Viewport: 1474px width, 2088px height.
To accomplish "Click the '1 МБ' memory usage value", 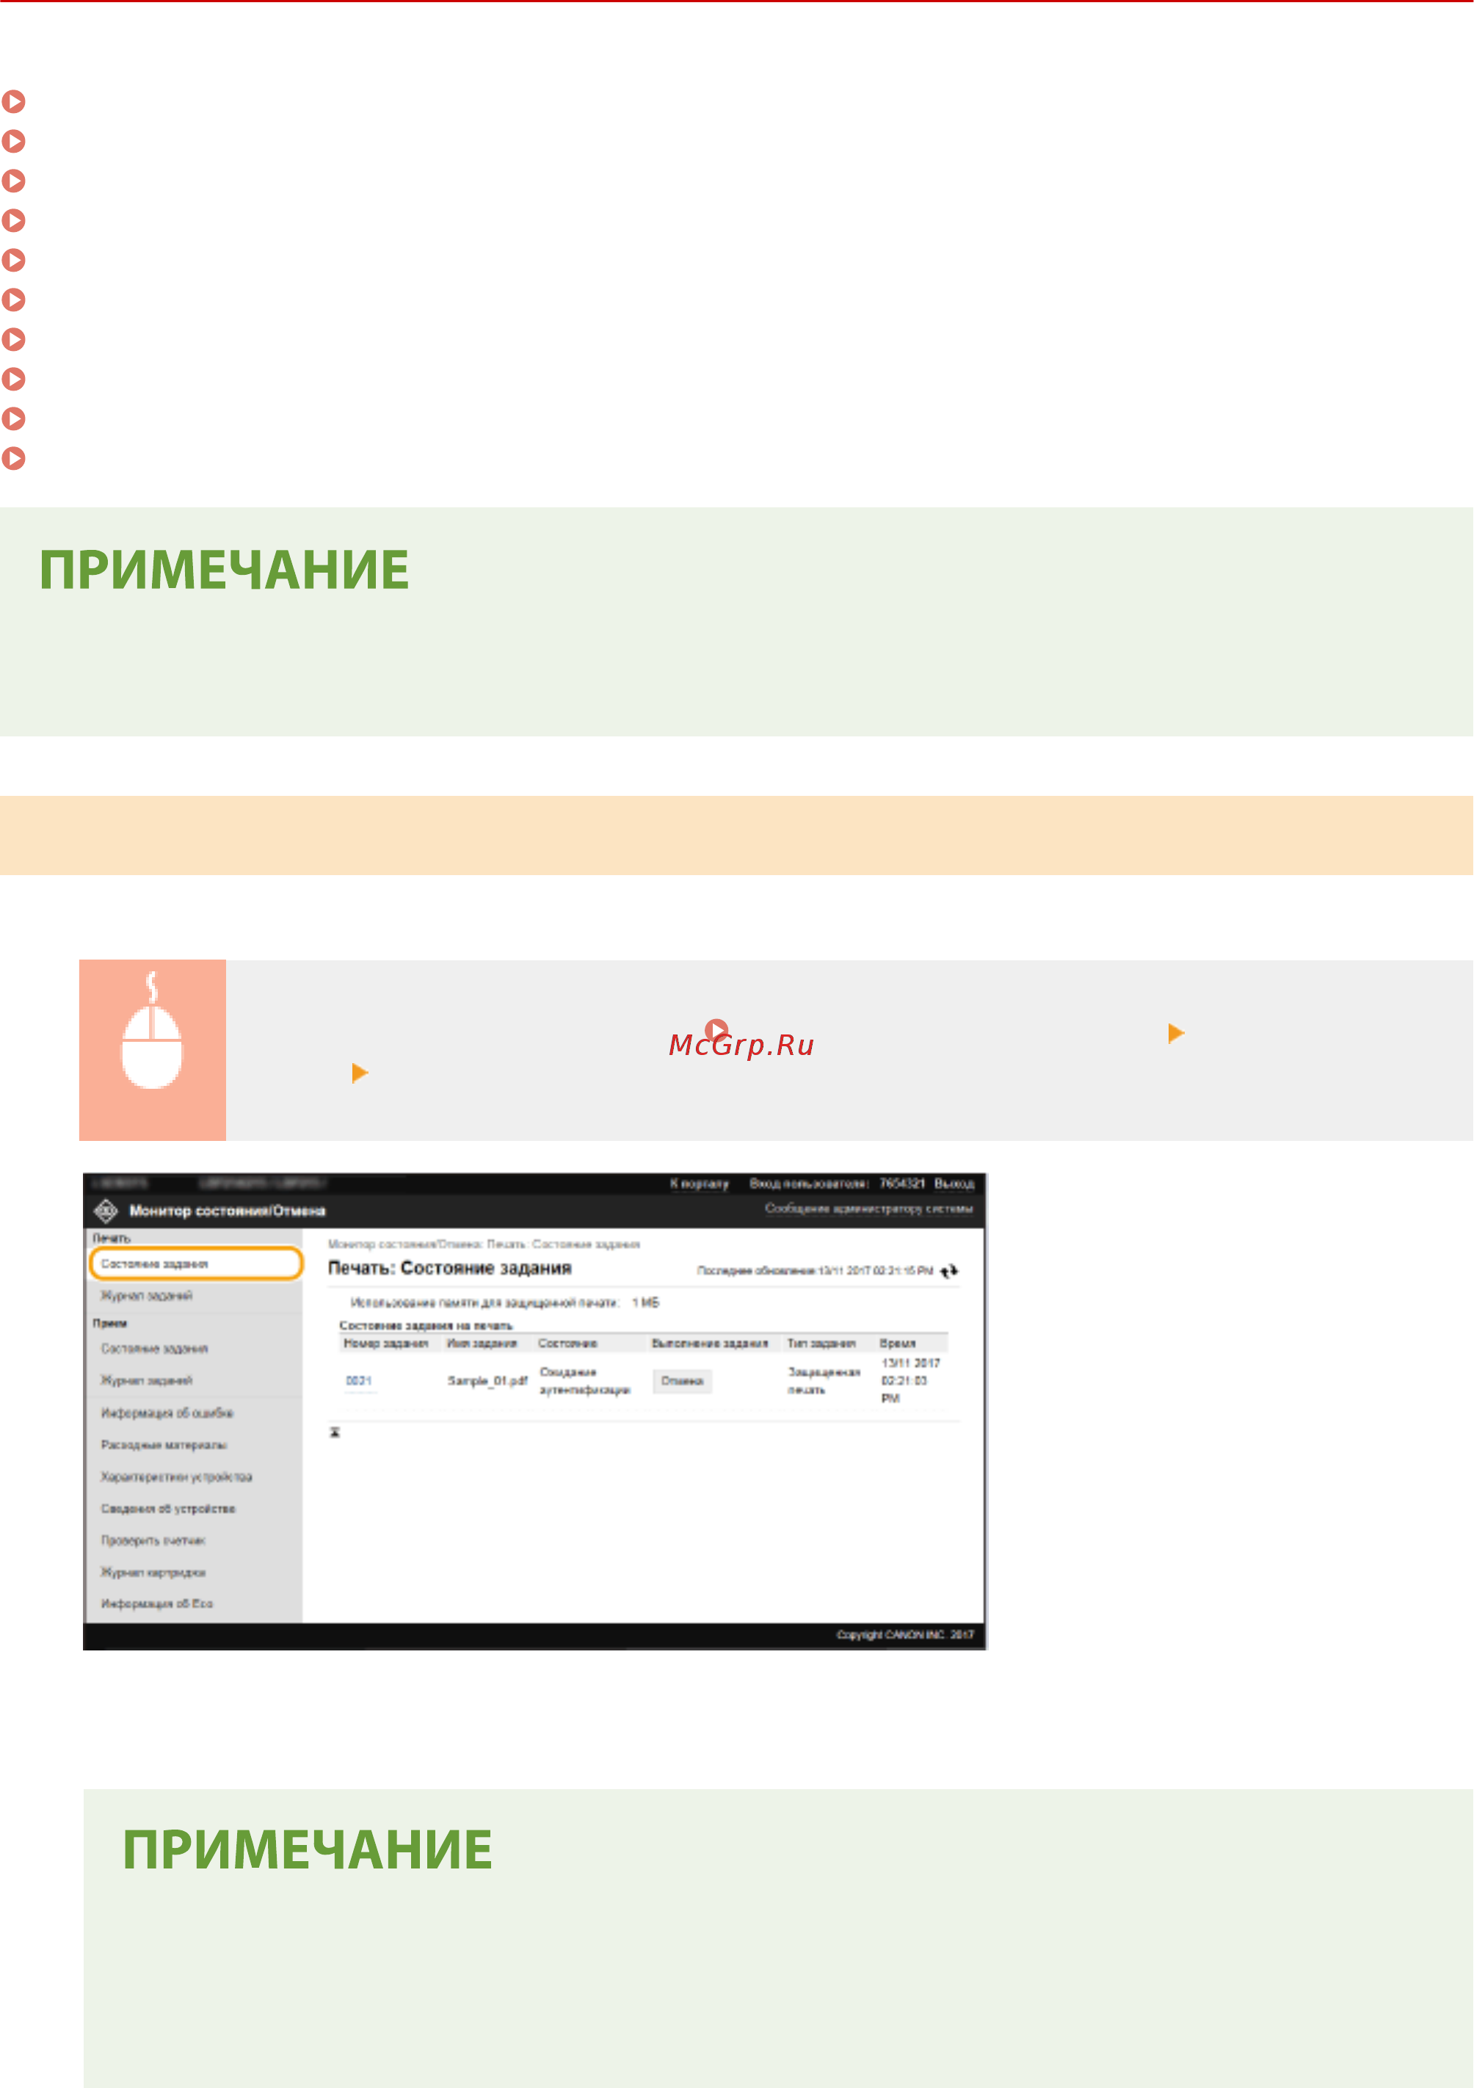I will (x=646, y=1302).
